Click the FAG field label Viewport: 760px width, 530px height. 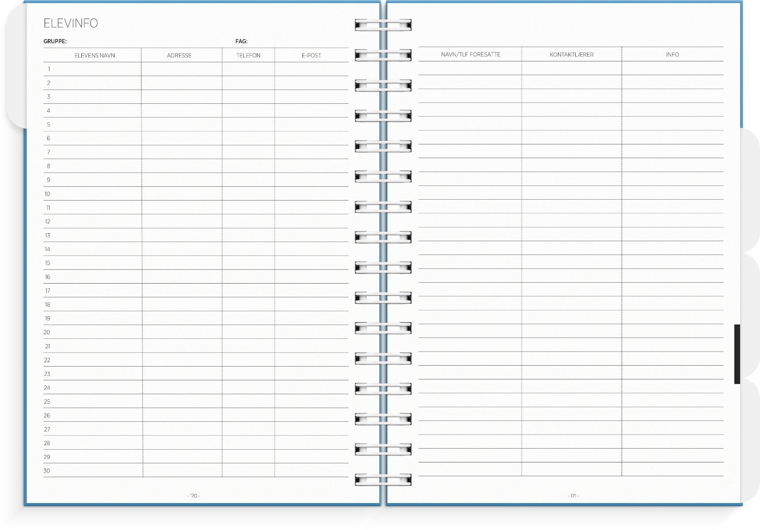pyautogui.click(x=241, y=41)
